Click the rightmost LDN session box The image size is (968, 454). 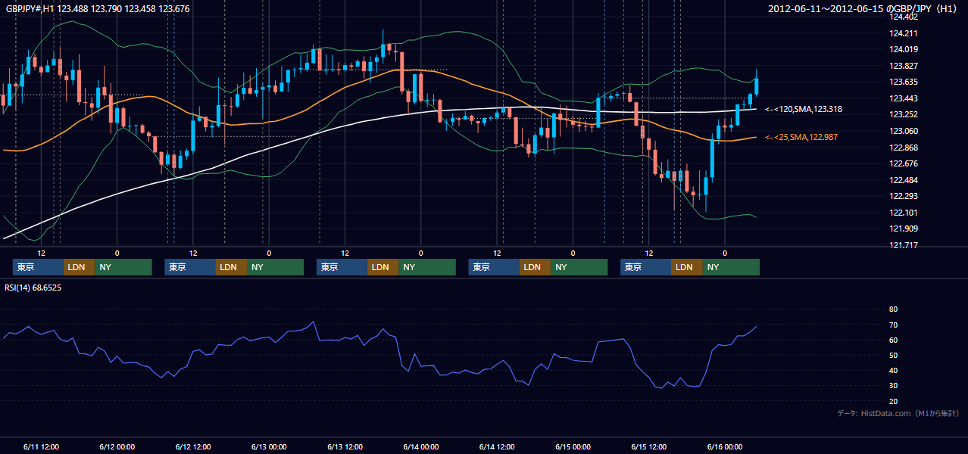coord(687,267)
